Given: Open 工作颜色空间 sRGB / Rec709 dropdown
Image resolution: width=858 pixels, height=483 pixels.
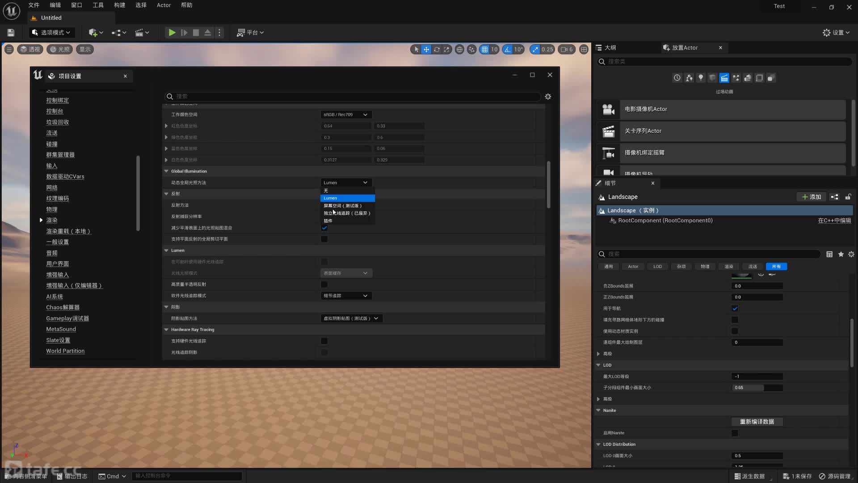Looking at the screenshot, I should pyautogui.click(x=346, y=114).
